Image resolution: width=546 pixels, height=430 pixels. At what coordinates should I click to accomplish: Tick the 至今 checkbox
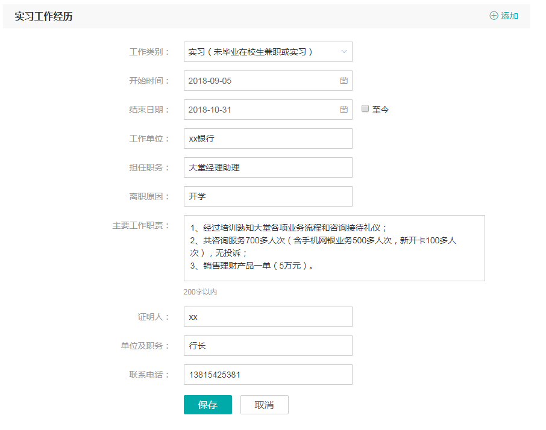pos(365,109)
